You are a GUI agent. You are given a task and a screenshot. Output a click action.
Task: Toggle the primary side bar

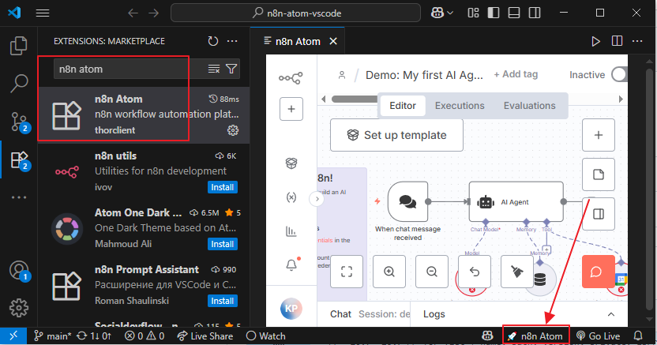point(494,13)
